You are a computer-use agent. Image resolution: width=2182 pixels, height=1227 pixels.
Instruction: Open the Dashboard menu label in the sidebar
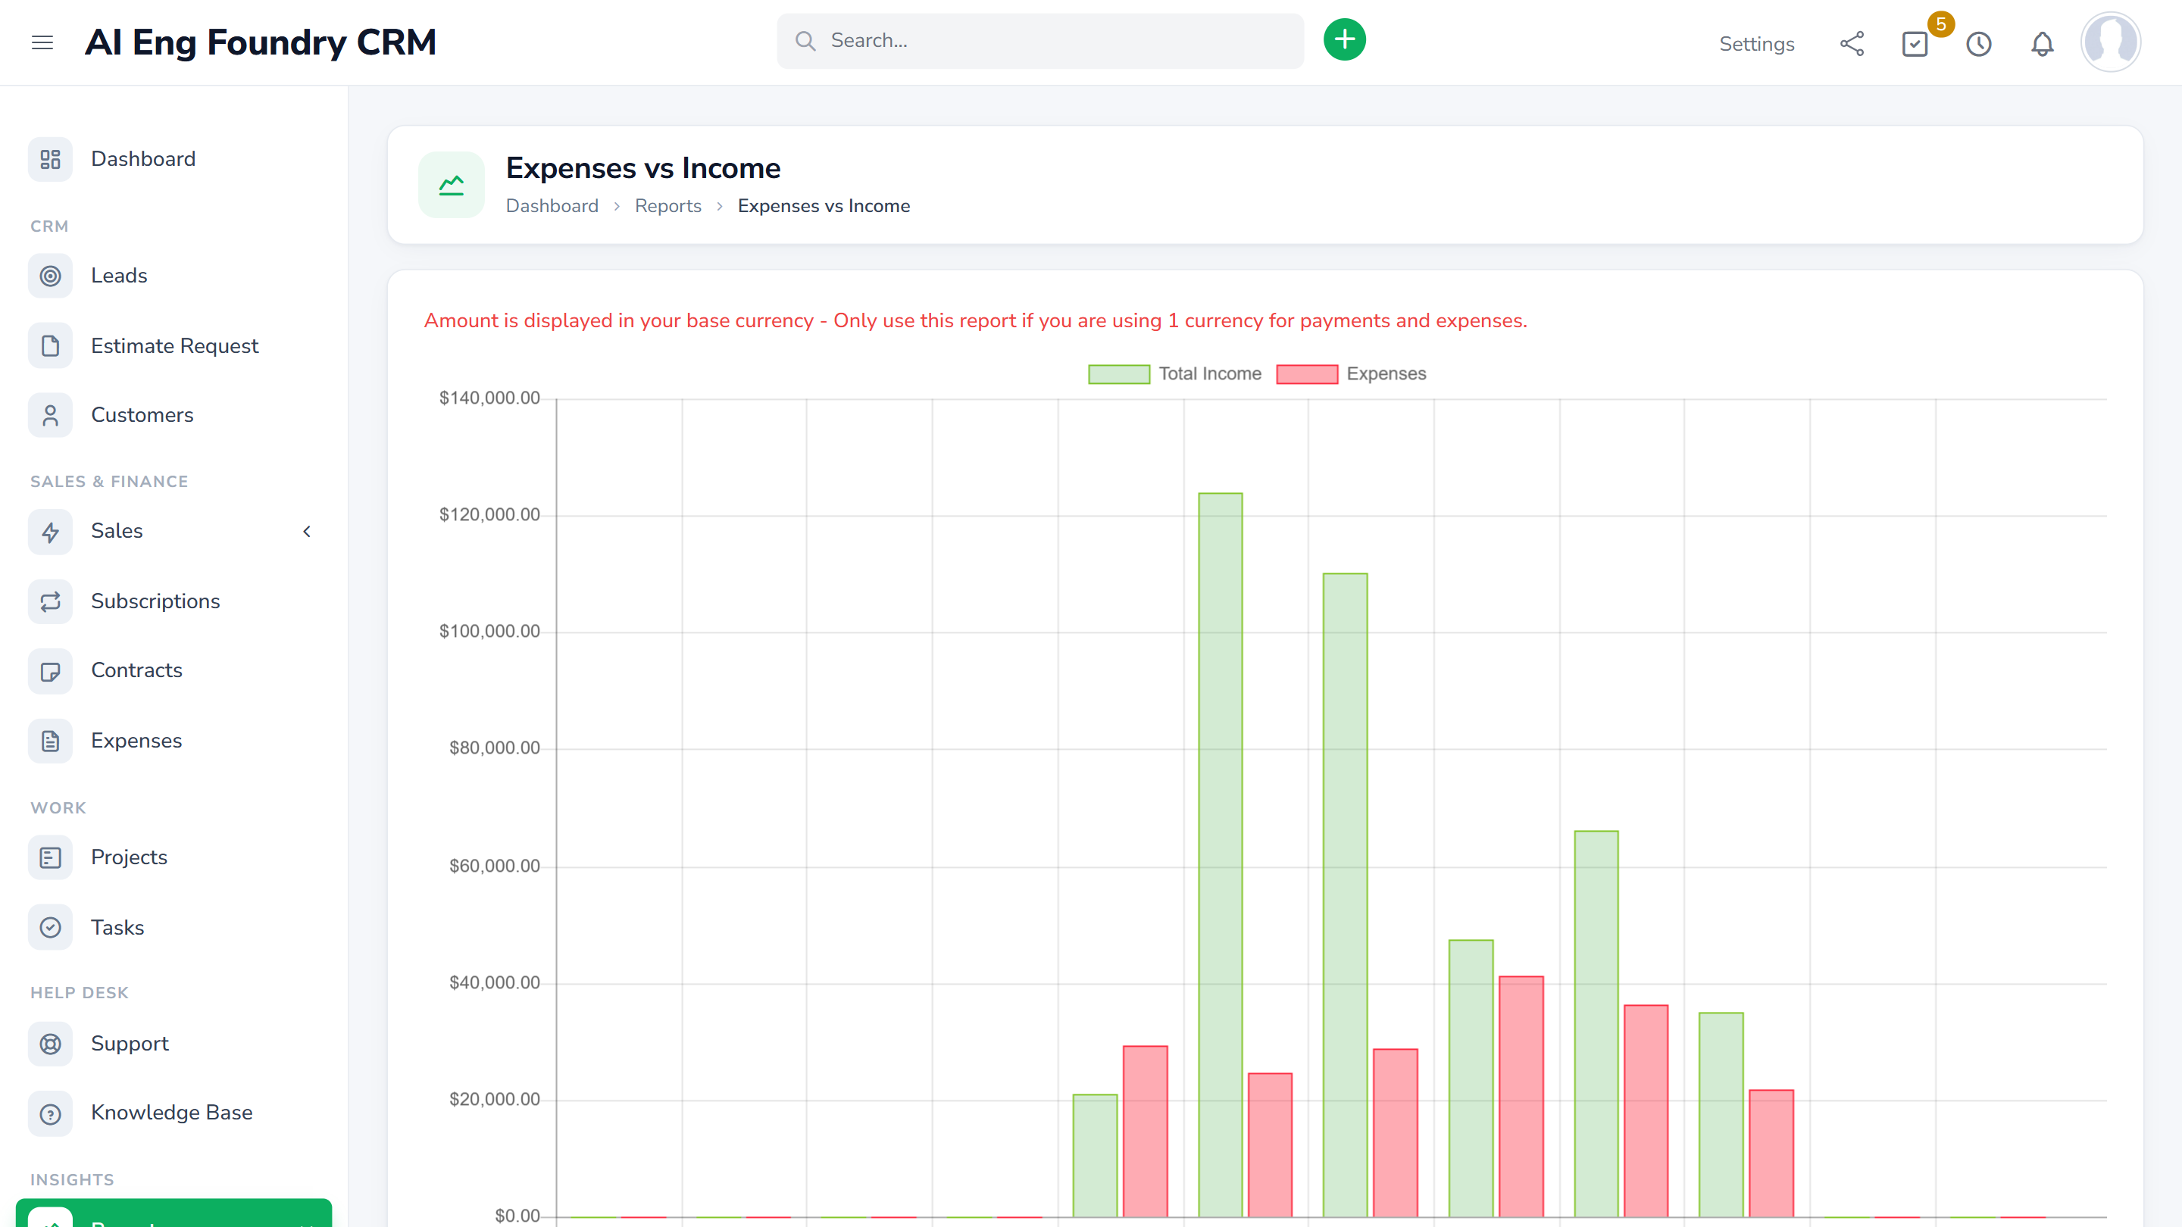pos(143,159)
